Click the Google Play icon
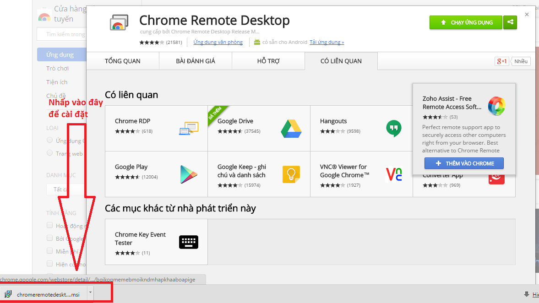This screenshot has width=539, height=303. 189,174
